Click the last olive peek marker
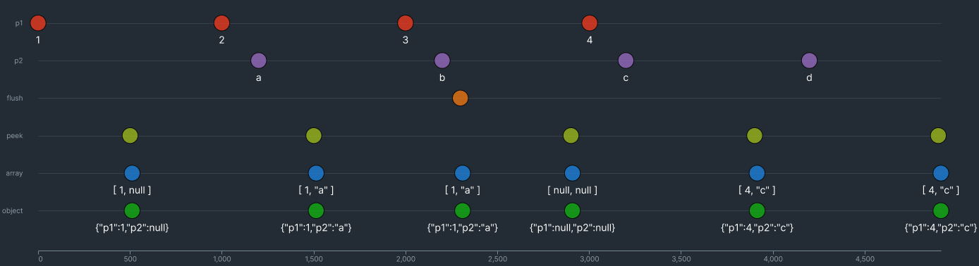Screen dimensions: 979x266 tap(938, 135)
